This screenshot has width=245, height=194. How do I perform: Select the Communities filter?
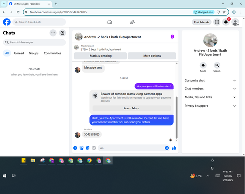(x=52, y=53)
